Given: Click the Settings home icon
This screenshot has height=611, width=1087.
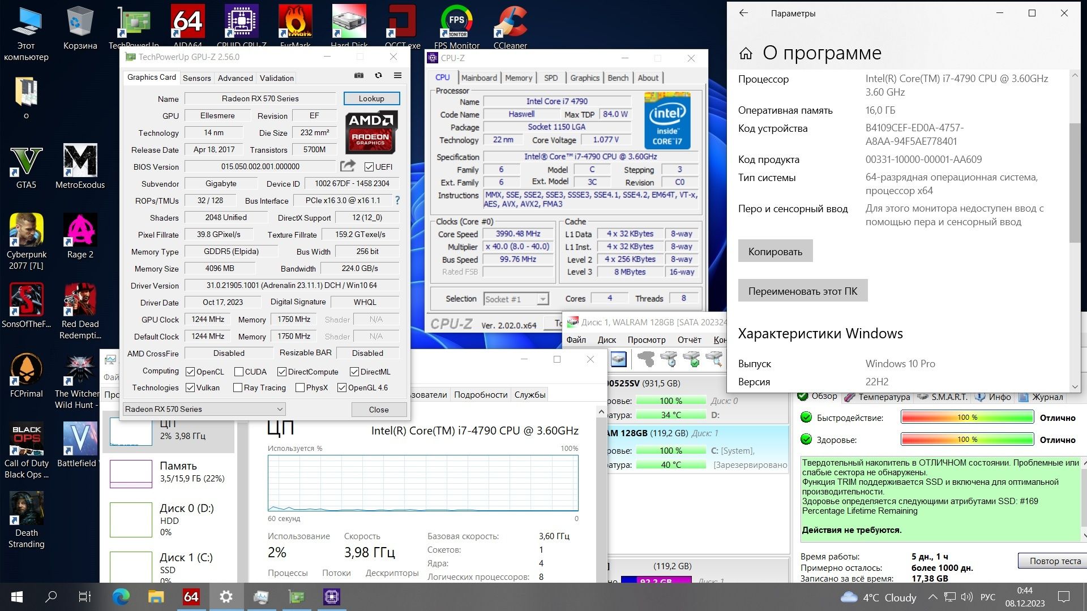Looking at the screenshot, I should [x=746, y=53].
